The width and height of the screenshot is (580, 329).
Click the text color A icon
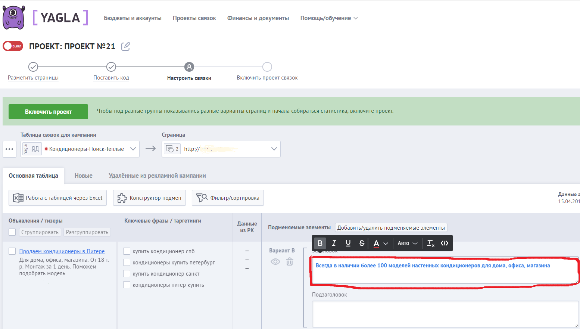click(x=376, y=243)
